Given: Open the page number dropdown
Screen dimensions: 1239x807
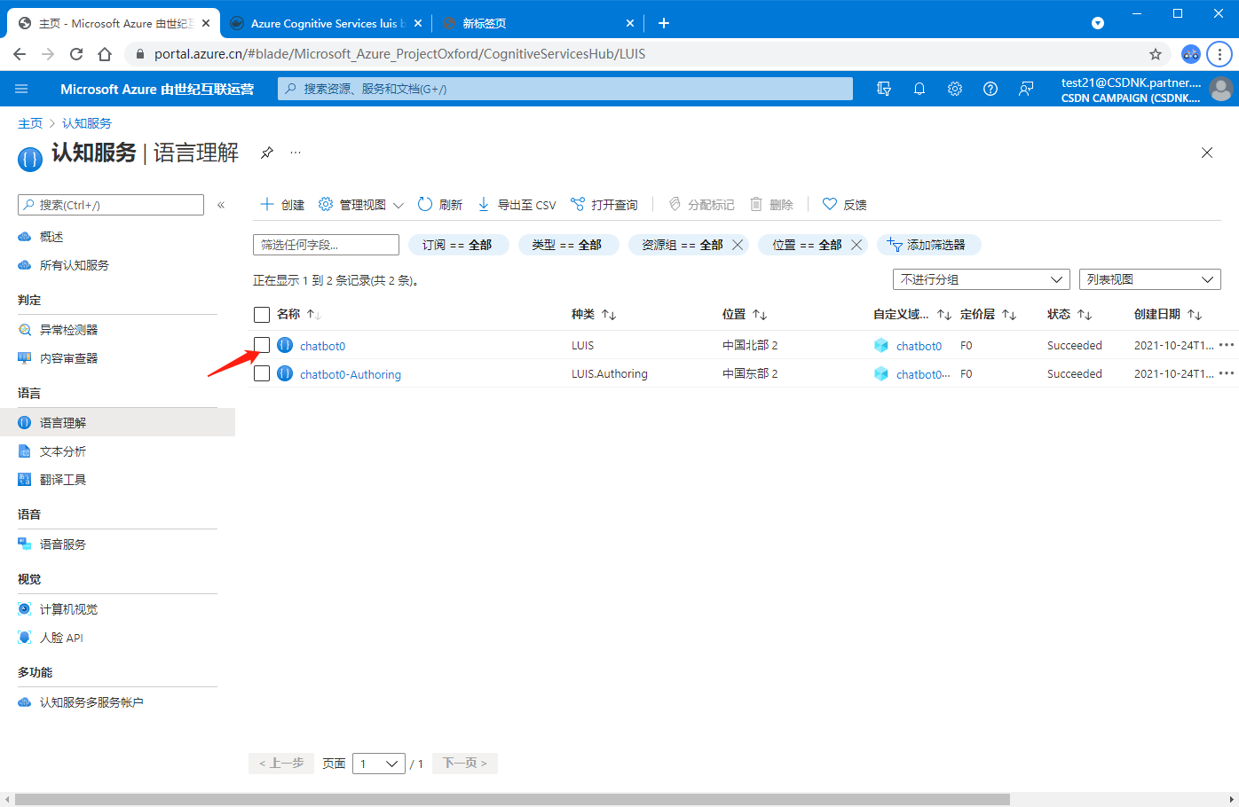Looking at the screenshot, I should click(x=379, y=764).
